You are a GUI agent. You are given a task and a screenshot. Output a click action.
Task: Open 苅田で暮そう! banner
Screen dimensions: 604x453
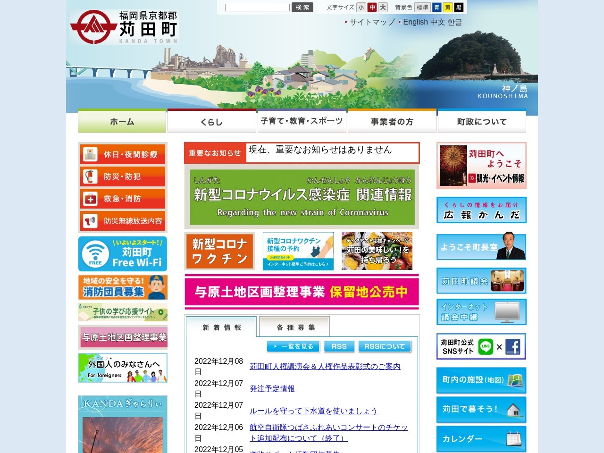point(481,410)
